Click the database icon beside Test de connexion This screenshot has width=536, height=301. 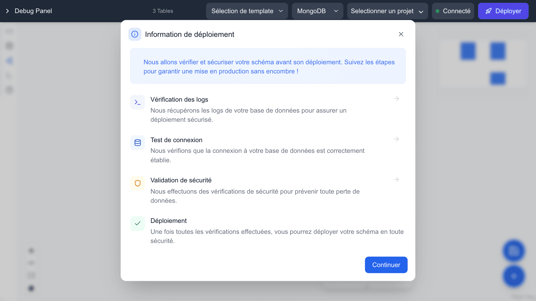click(137, 143)
